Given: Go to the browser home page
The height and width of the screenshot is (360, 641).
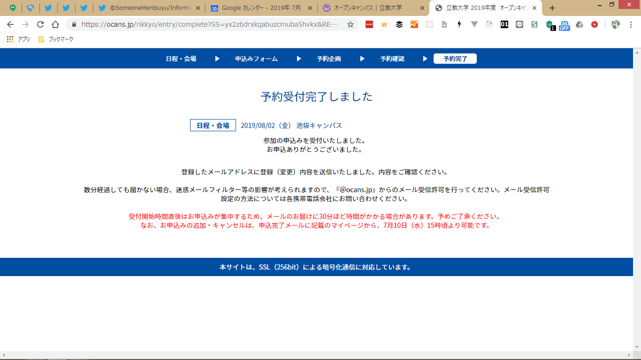Looking at the screenshot, I should [x=55, y=25].
